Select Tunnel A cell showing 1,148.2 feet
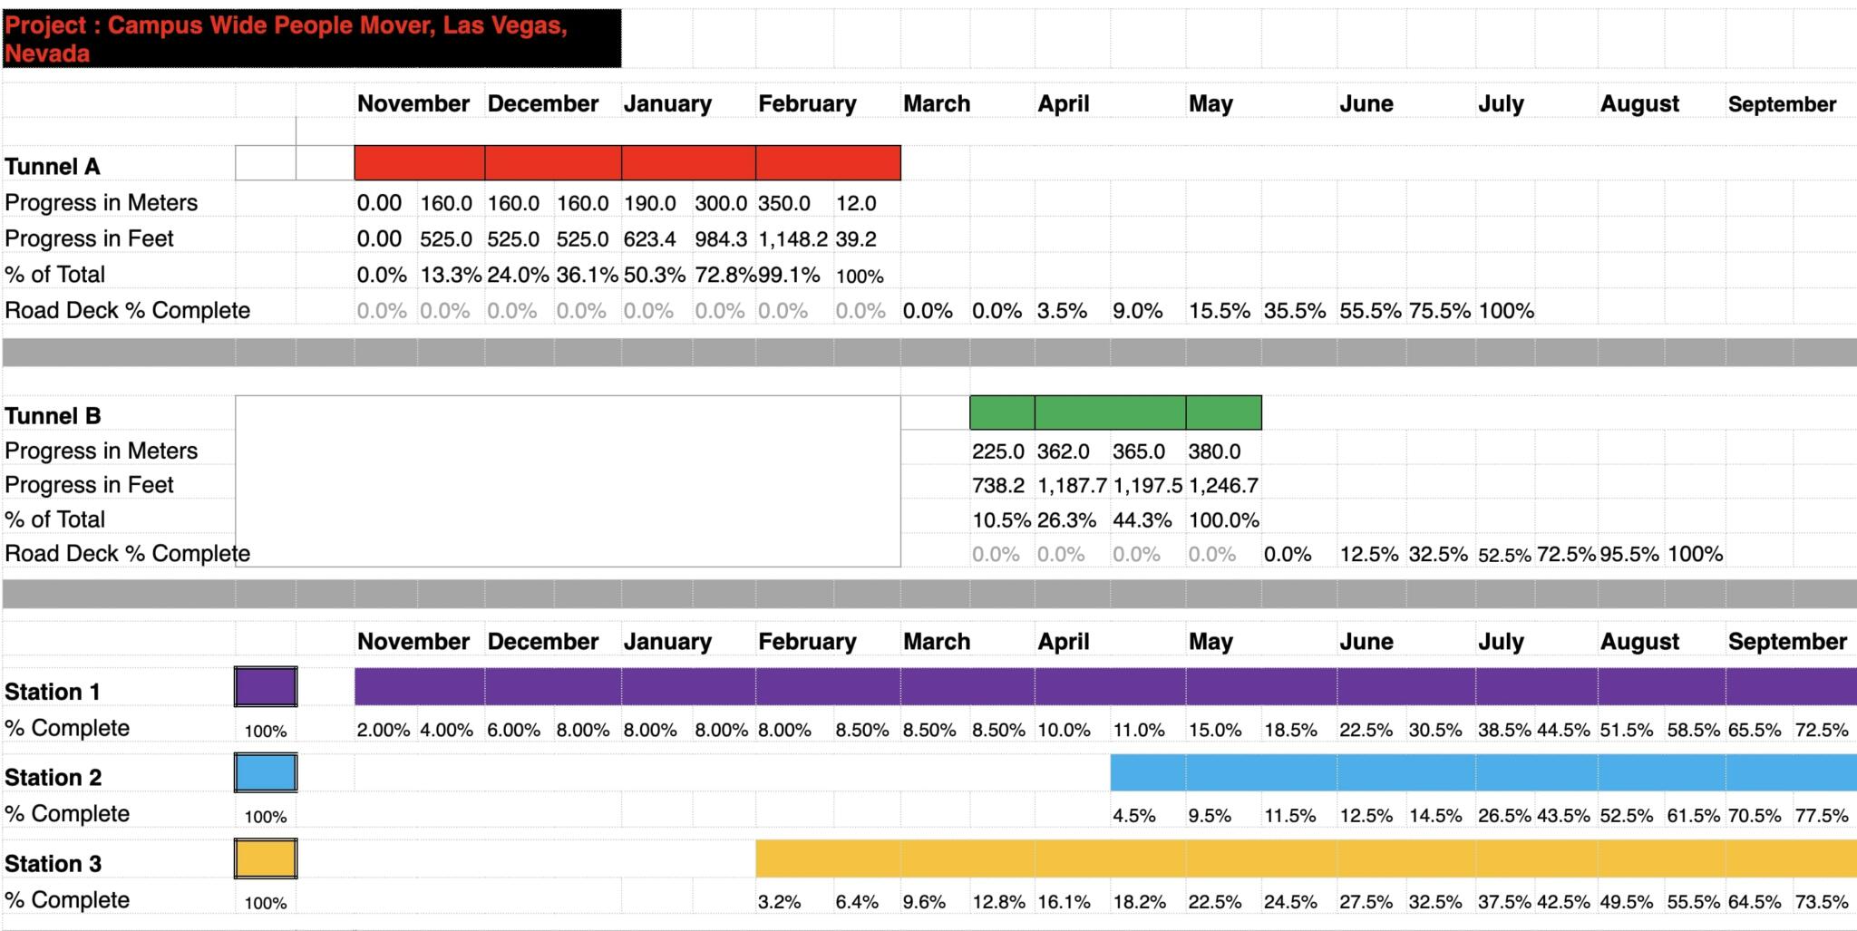The image size is (1857, 931). tap(793, 239)
